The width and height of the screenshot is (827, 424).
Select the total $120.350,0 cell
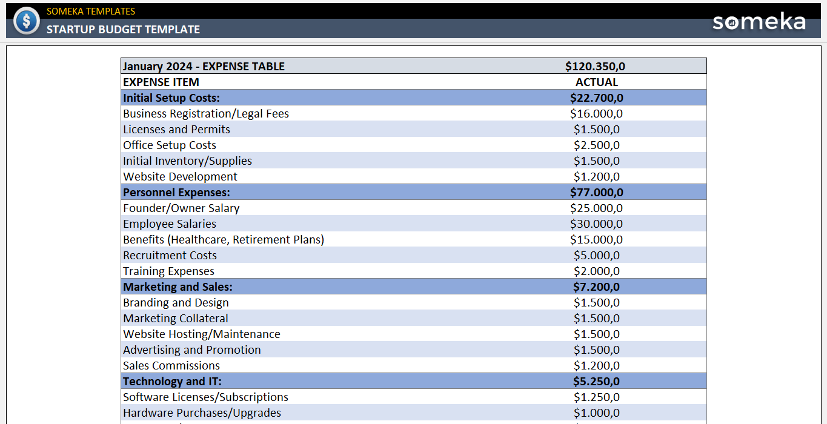click(596, 66)
